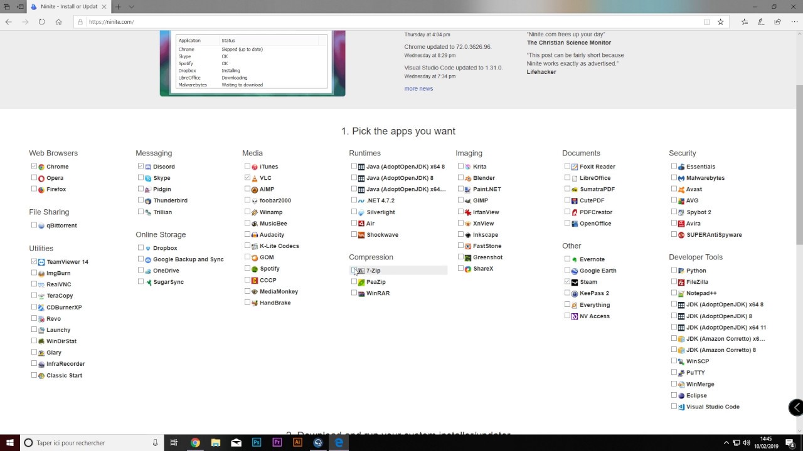Click the Discord icon under Messaging
The width and height of the screenshot is (803, 451).
click(x=148, y=167)
